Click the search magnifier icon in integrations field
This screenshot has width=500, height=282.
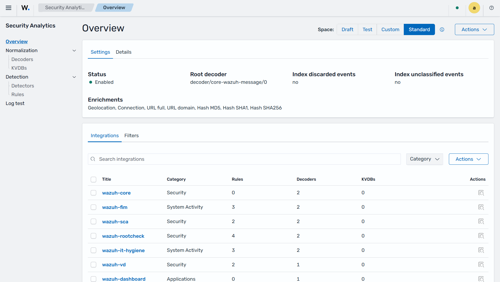[93, 159]
